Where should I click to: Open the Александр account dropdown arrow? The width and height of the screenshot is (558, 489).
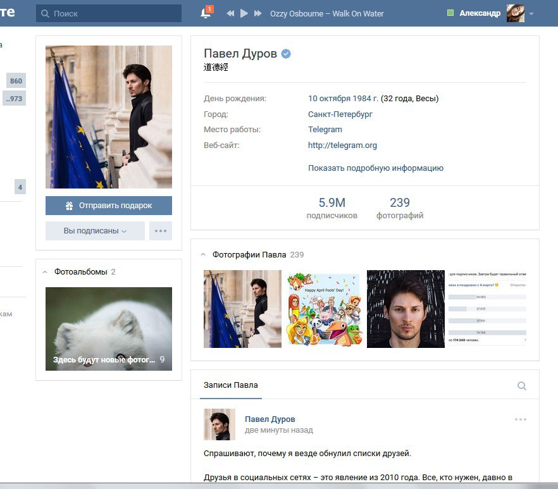[531, 14]
